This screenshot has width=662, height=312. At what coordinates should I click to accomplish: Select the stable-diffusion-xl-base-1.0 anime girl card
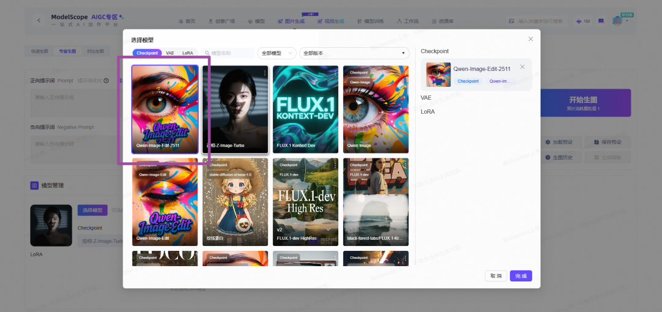click(235, 202)
